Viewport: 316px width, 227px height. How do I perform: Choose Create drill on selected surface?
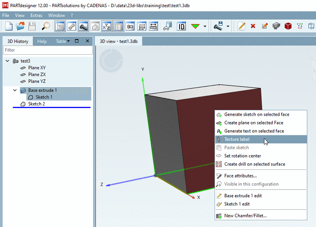(254, 164)
